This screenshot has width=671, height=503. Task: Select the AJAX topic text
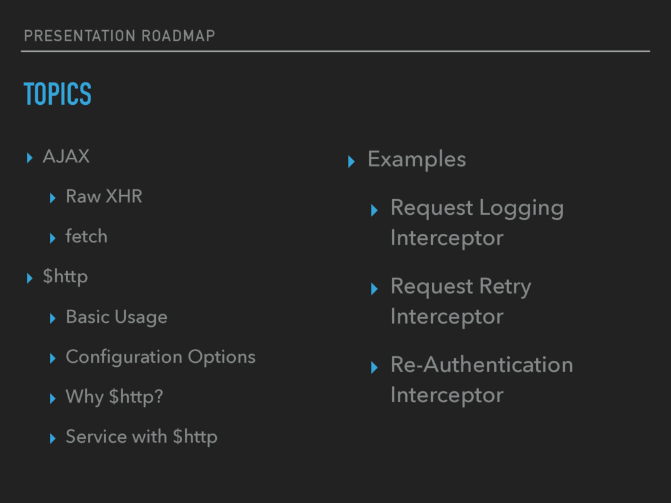[x=66, y=157]
